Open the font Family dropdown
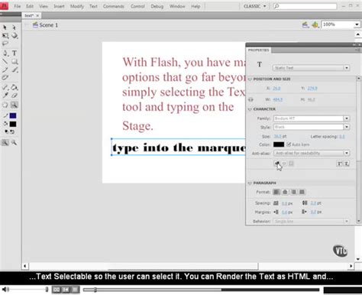 pyautogui.click(x=312, y=118)
